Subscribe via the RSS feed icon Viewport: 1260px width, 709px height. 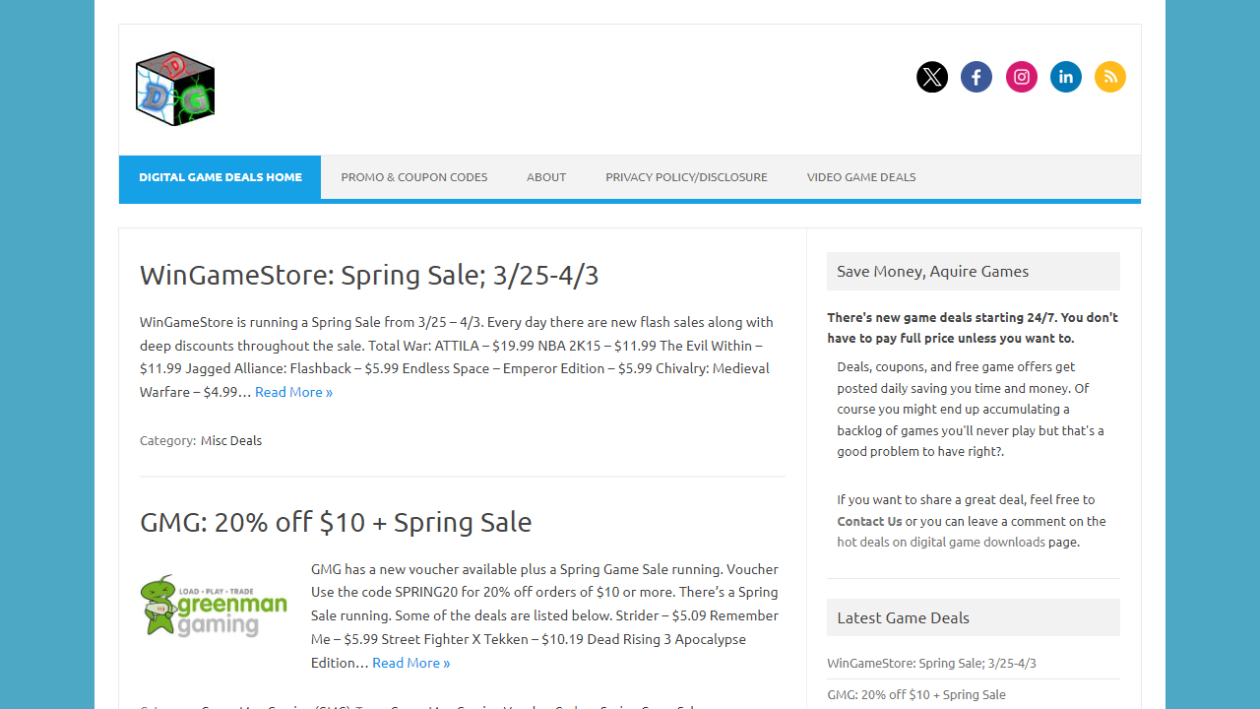pyautogui.click(x=1110, y=76)
